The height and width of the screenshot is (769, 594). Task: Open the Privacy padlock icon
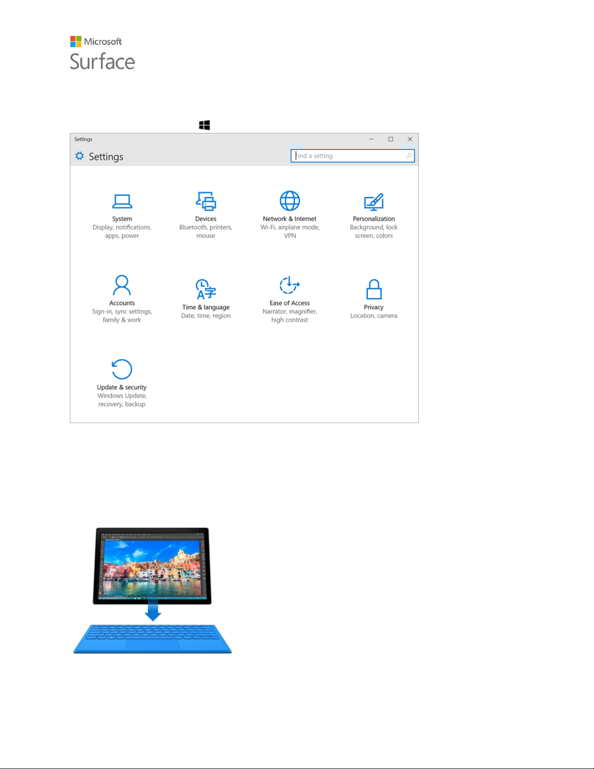pos(374,289)
